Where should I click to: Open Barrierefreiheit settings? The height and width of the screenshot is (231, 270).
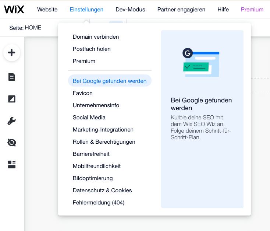pos(91,154)
